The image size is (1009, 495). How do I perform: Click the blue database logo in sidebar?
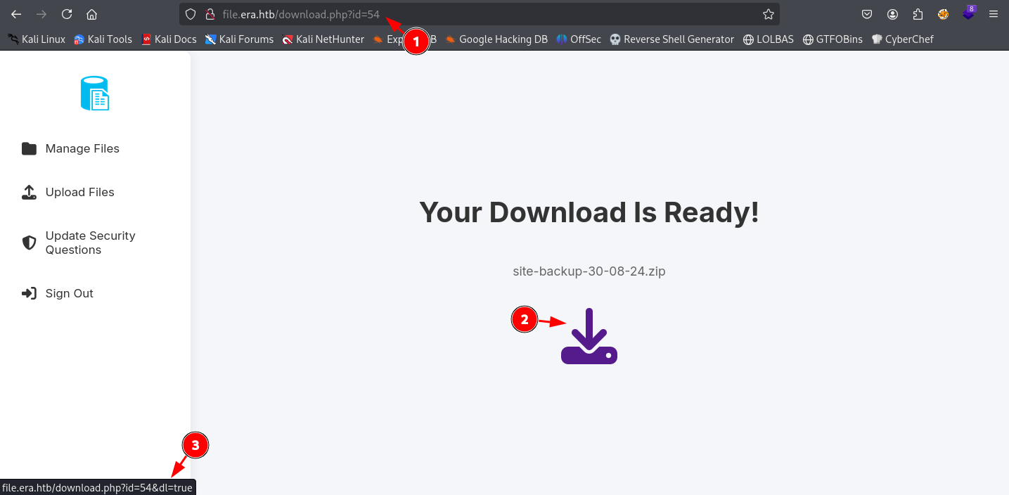coord(95,94)
